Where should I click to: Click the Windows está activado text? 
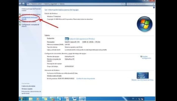(54, 76)
